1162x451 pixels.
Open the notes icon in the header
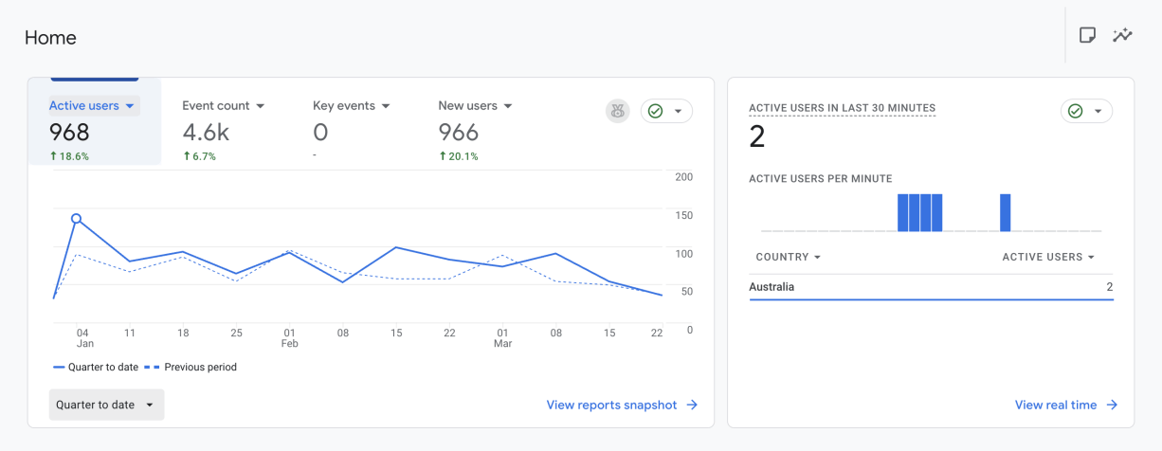1087,35
